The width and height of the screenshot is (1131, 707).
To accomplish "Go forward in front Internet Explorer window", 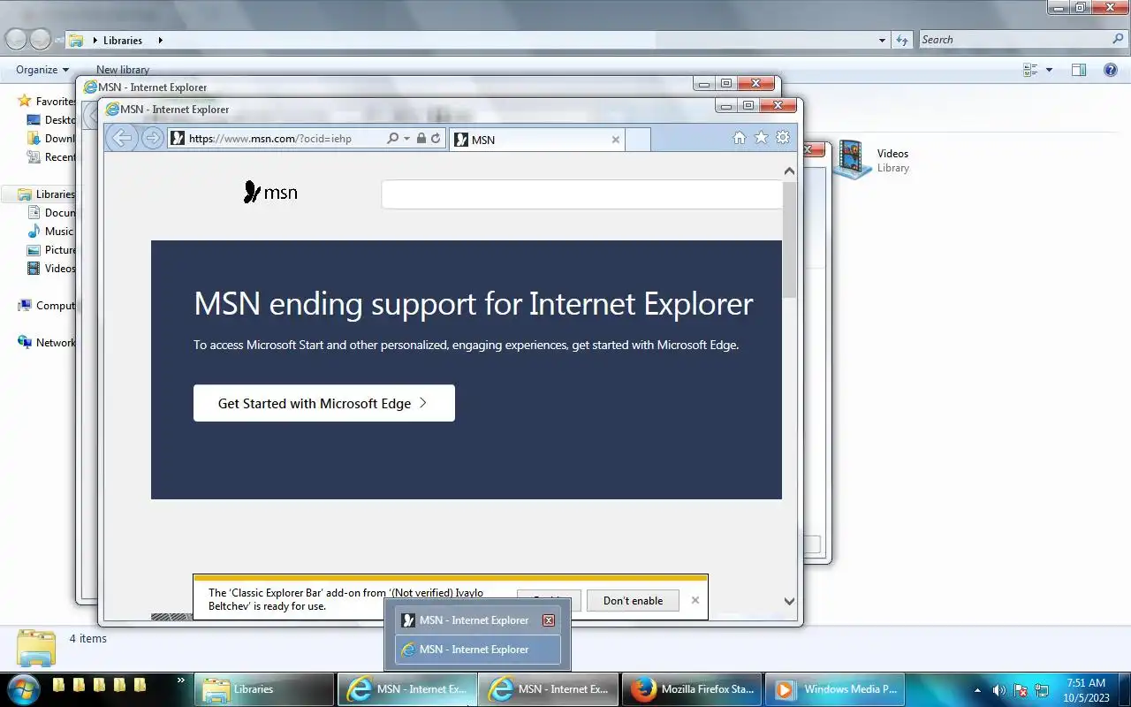I will click(152, 139).
